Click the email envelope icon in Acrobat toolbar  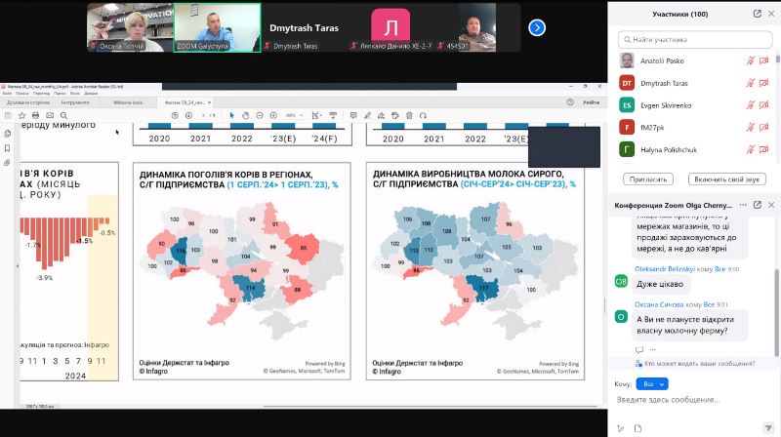[50, 115]
